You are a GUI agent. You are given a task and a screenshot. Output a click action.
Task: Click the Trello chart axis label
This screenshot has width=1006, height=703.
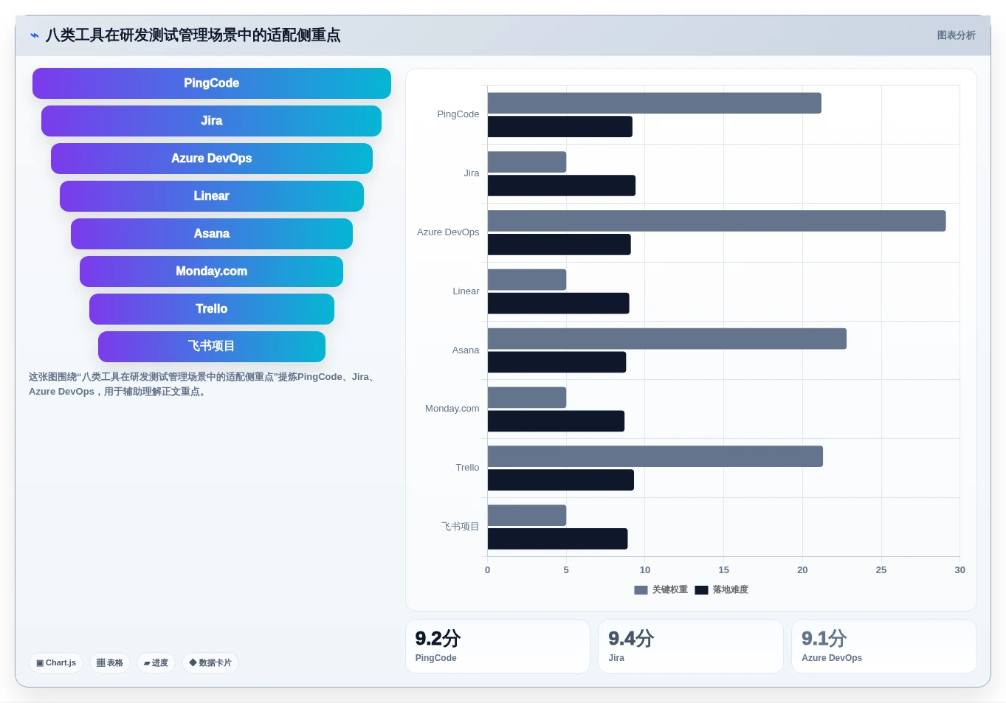(467, 468)
